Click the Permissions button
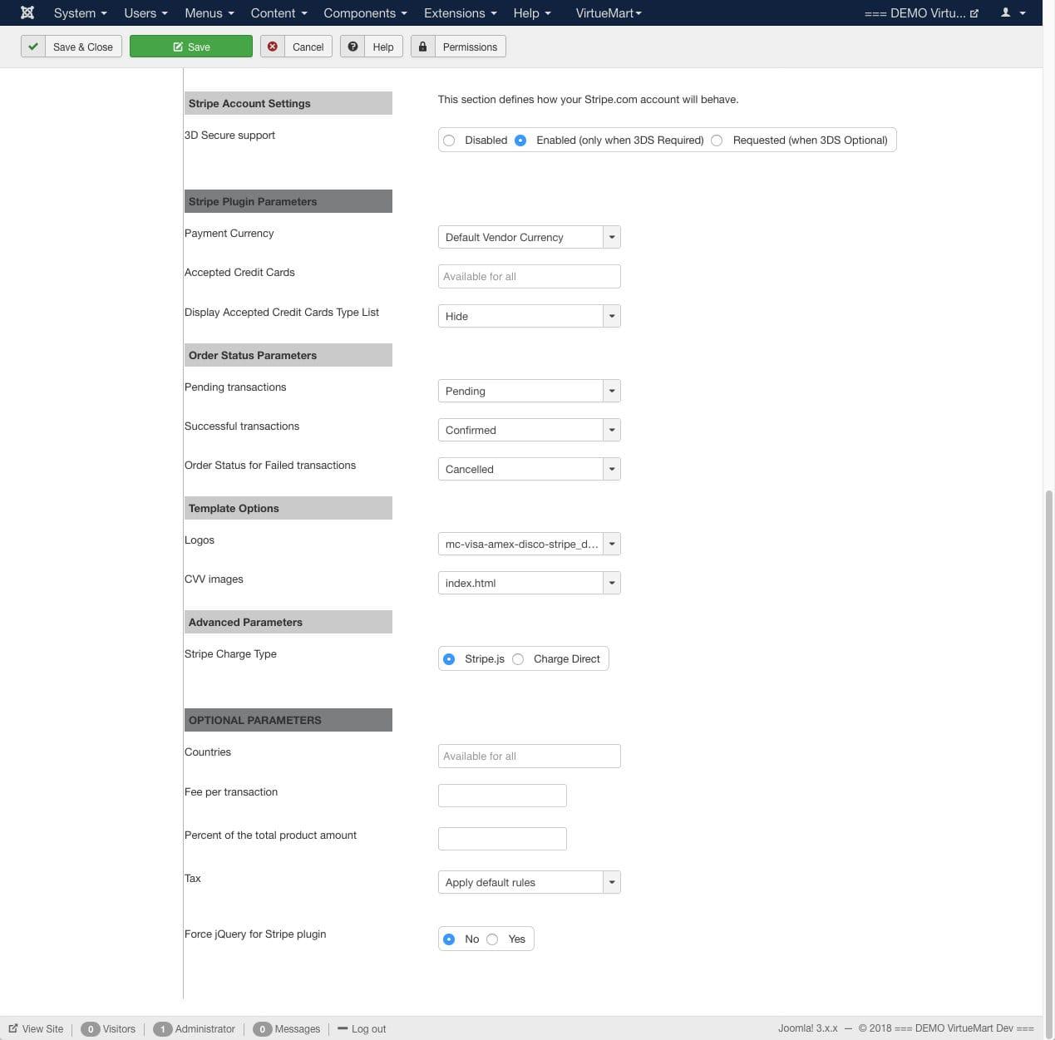 point(459,47)
